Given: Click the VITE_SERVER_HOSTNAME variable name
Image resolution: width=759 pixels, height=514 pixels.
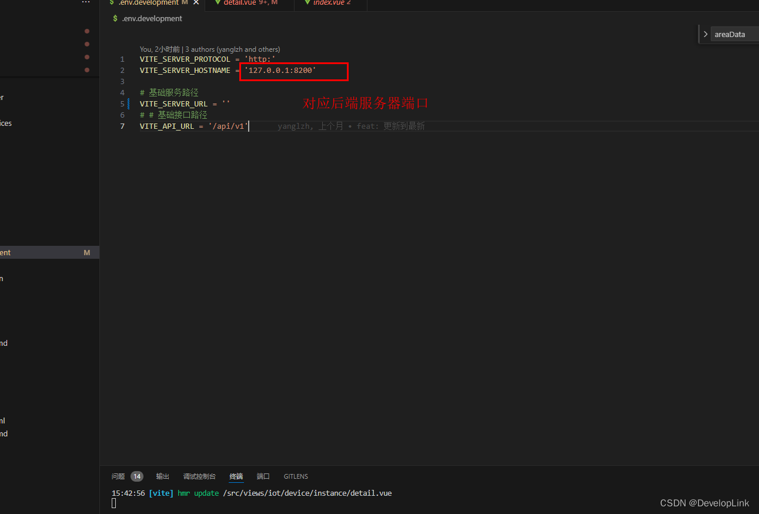Looking at the screenshot, I should point(185,71).
